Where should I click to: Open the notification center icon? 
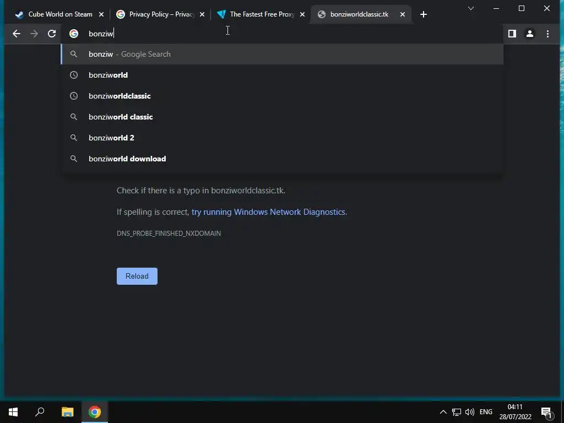[547, 413]
